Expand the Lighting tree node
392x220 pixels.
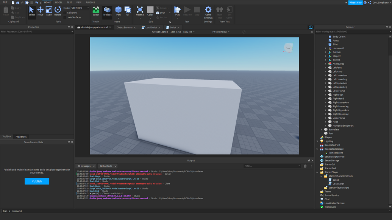click(317, 141)
